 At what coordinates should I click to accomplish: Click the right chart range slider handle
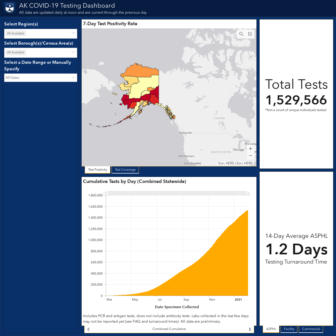pos(248,193)
